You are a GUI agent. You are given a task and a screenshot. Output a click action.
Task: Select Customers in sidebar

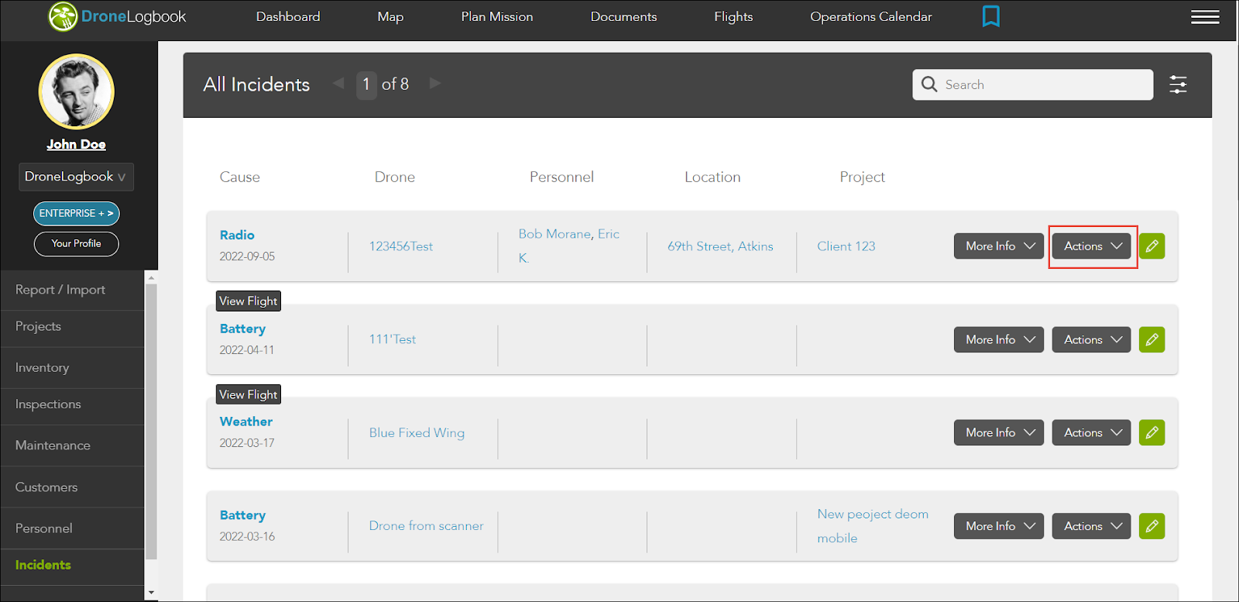(72, 487)
